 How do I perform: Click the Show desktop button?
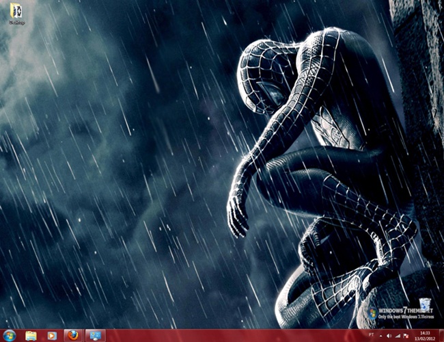(x=441, y=335)
